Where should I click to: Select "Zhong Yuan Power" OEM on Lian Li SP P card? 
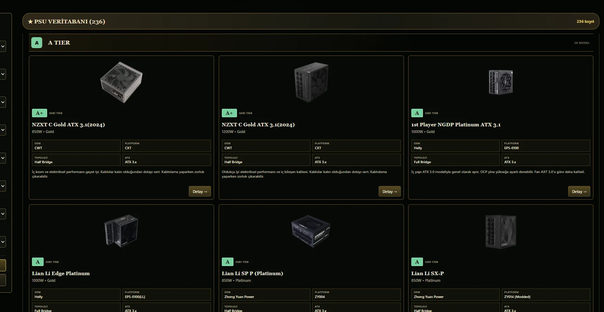pyautogui.click(x=239, y=297)
